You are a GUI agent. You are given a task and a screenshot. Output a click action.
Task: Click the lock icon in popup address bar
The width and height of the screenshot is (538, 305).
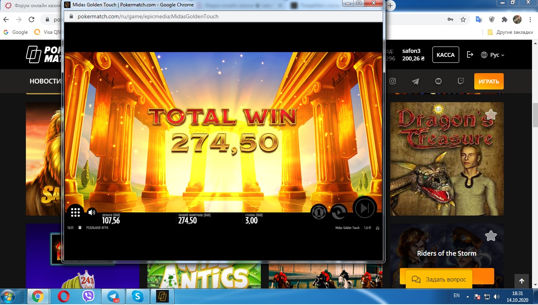[71, 17]
